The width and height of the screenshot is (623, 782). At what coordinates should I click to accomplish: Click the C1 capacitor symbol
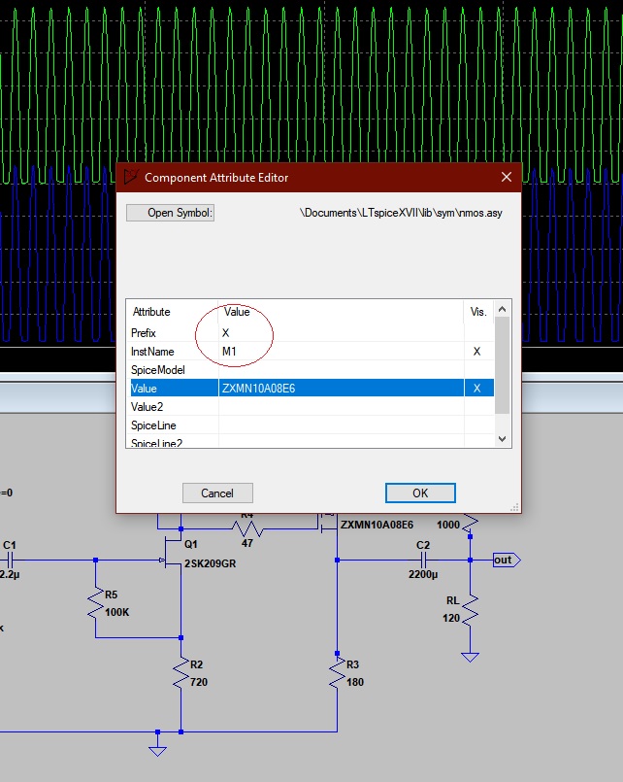point(10,560)
